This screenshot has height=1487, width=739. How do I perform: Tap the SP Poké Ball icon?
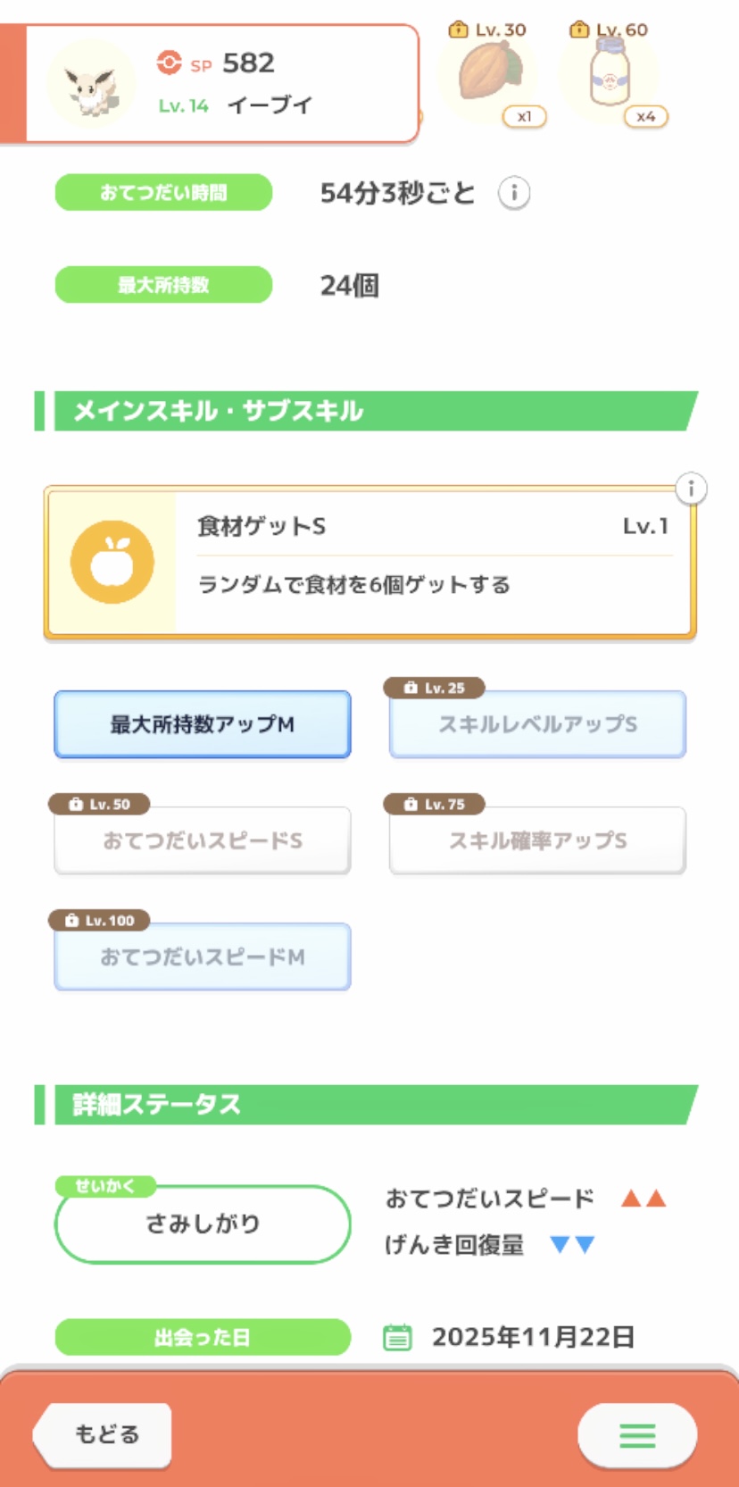pyautogui.click(x=169, y=63)
